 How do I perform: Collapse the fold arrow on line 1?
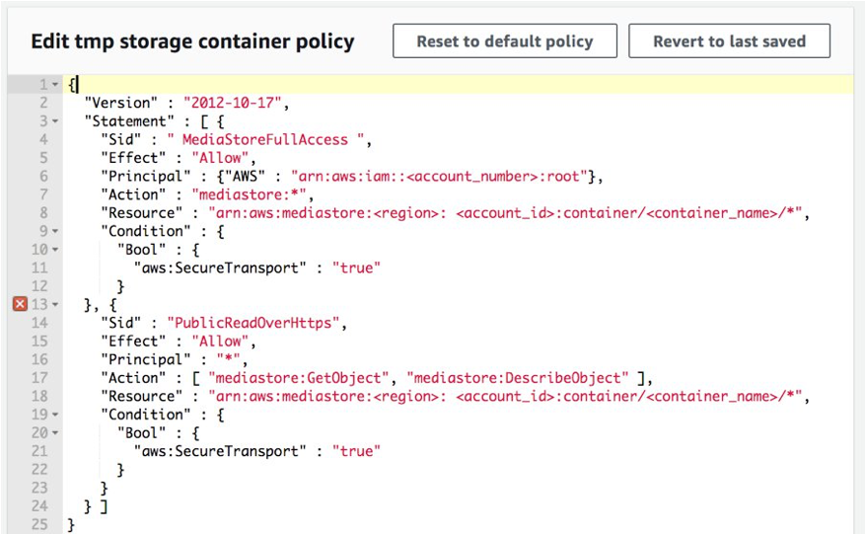[x=55, y=85]
